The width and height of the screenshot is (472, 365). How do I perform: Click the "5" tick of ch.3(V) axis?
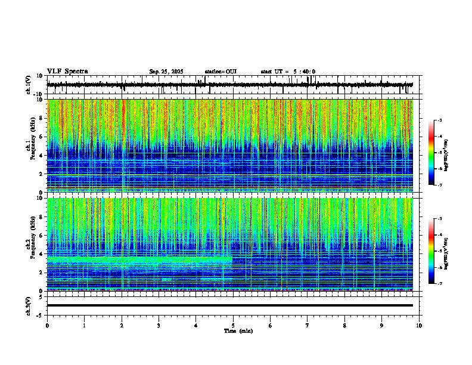point(41,297)
